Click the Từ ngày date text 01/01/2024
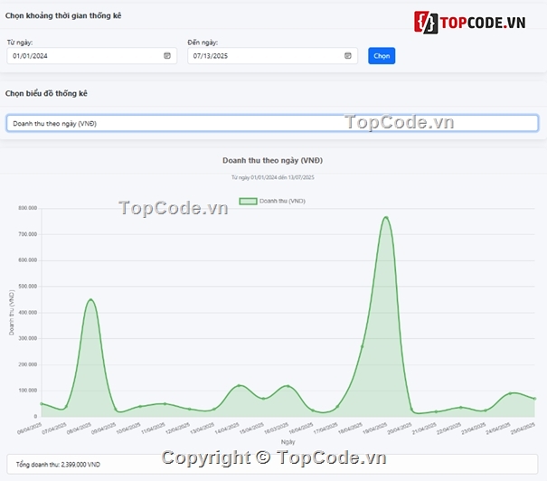 point(31,56)
